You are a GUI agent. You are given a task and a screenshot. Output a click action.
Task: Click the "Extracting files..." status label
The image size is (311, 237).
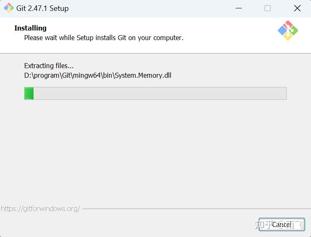(49, 66)
